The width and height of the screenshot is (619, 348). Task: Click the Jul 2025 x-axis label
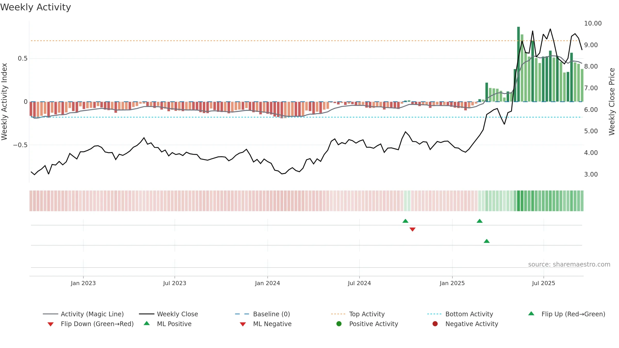click(543, 283)
